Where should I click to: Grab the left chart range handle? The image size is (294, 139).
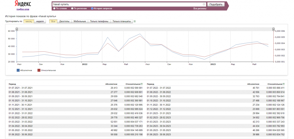17,29
